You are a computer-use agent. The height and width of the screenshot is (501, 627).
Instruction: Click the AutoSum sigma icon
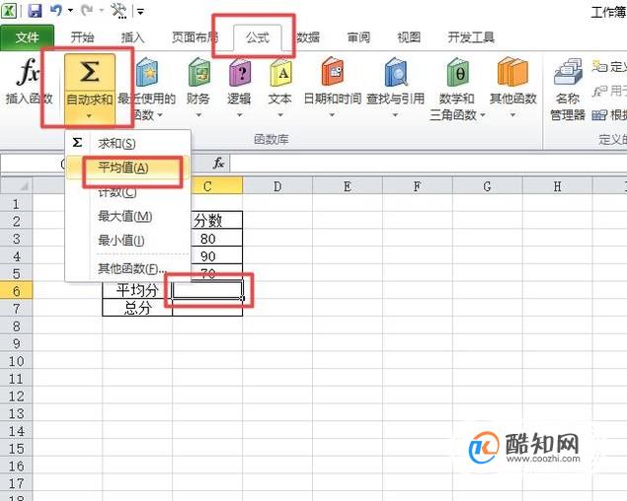[89, 72]
